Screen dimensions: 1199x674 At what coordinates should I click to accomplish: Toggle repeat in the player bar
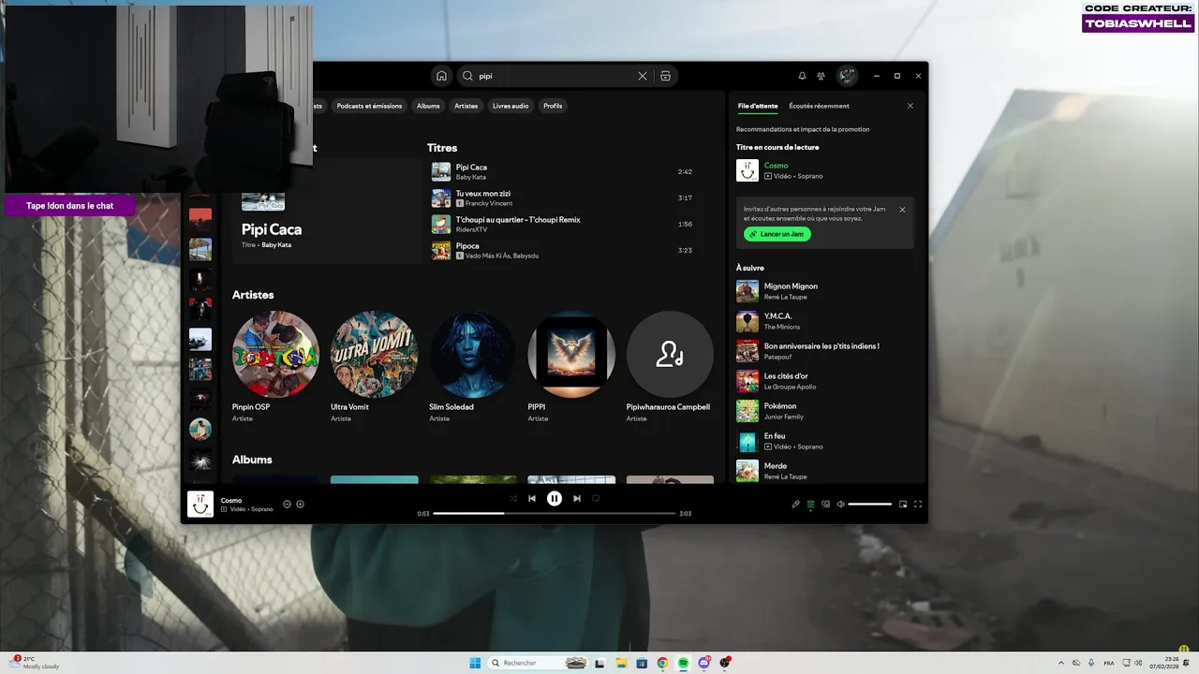coord(596,499)
